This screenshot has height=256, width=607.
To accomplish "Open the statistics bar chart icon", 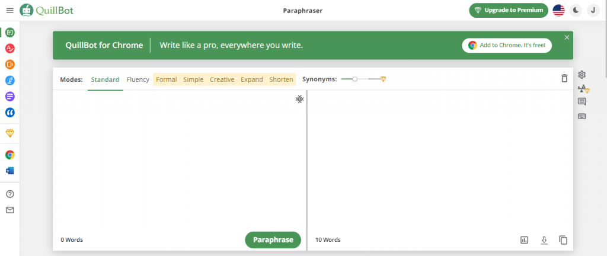I will [x=524, y=240].
